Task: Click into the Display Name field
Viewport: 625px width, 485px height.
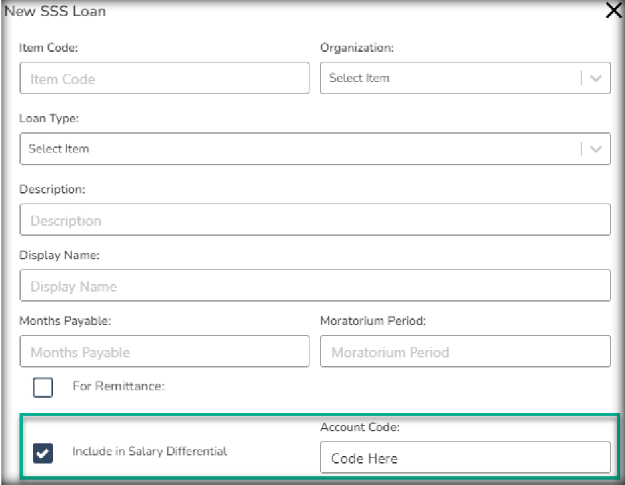Action: (315, 286)
